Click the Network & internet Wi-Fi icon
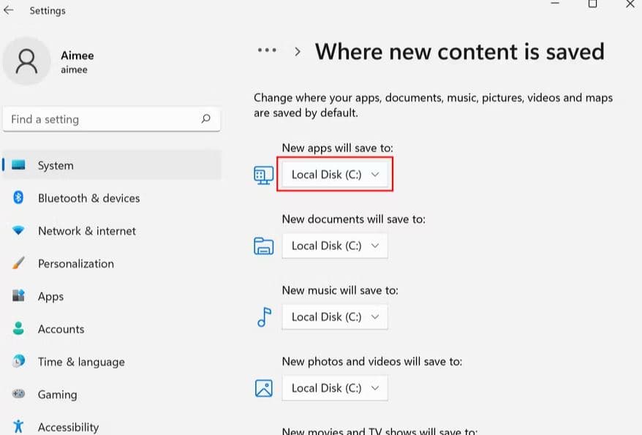The image size is (642, 435). point(19,231)
